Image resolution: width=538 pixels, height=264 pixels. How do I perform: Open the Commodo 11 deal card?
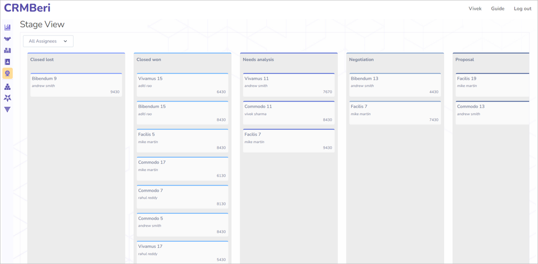289,113
